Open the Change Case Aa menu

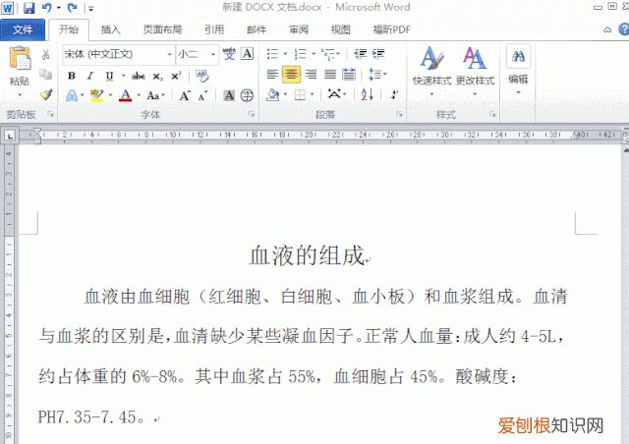[155, 96]
